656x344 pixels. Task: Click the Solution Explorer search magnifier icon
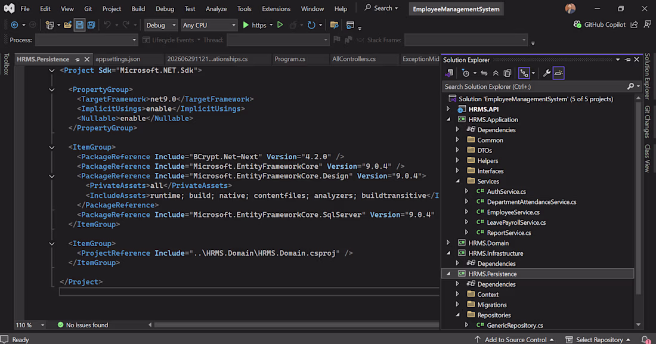tap(630, 86)
